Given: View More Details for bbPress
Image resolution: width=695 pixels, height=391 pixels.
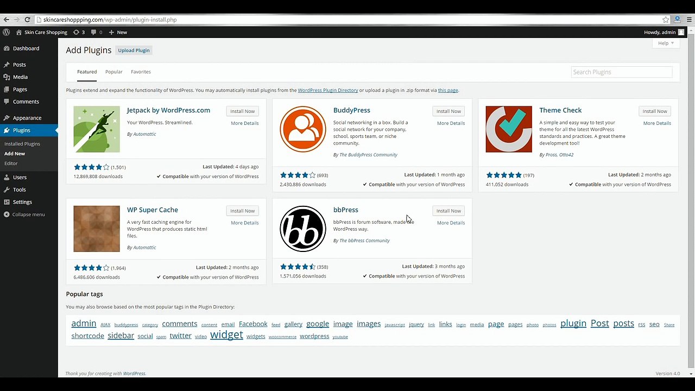Looking at the screenshot, I should click(x=451, y=223).
